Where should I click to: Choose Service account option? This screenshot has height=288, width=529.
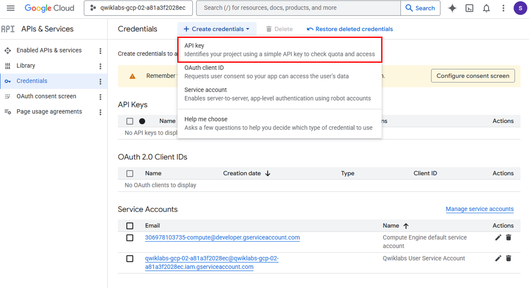tap(280, 94)
